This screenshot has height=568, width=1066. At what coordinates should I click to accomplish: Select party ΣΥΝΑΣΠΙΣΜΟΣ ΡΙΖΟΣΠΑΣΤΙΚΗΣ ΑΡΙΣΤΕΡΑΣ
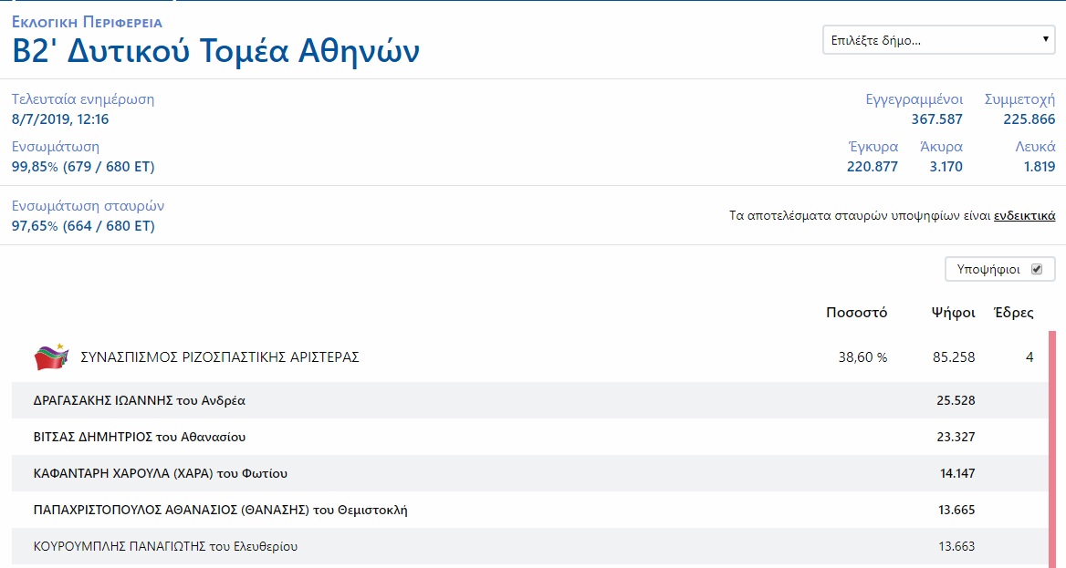pyautogui.click(x=220, y=357)
